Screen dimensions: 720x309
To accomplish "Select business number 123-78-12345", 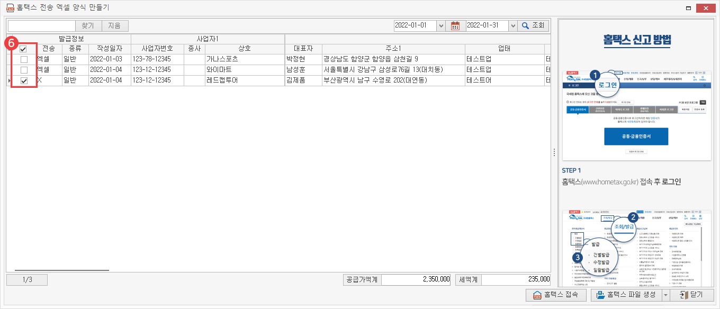I will pos(157,59).
